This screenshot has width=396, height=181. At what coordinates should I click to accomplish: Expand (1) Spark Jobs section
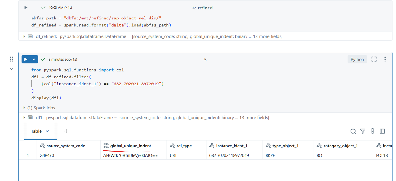tap(24, 108)
